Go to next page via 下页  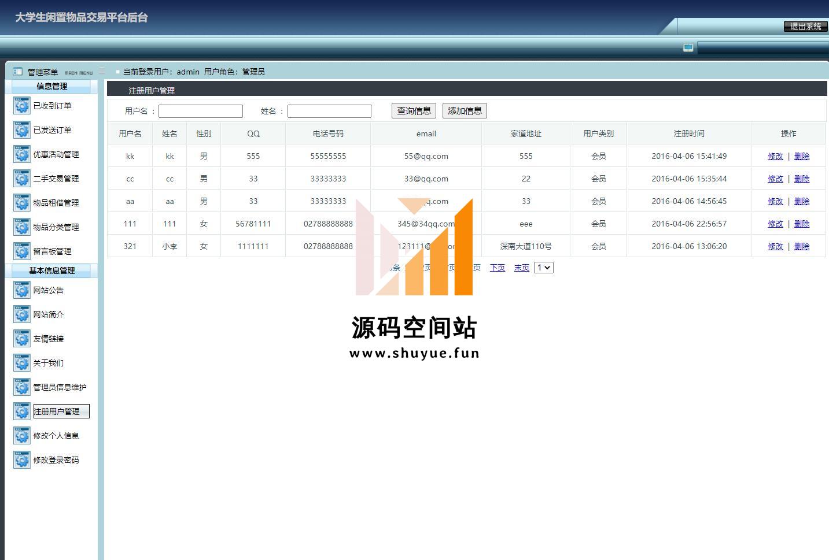[498, 268]
